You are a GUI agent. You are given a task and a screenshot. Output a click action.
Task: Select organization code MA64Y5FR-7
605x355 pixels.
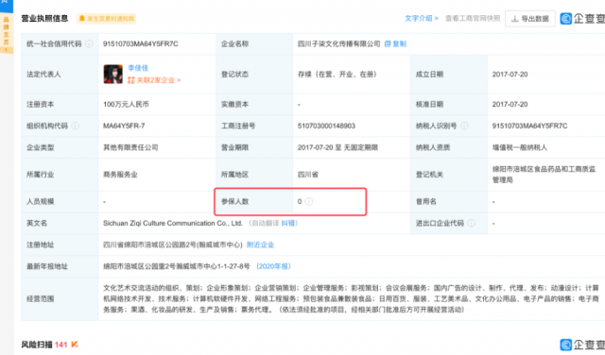[124, 126]
